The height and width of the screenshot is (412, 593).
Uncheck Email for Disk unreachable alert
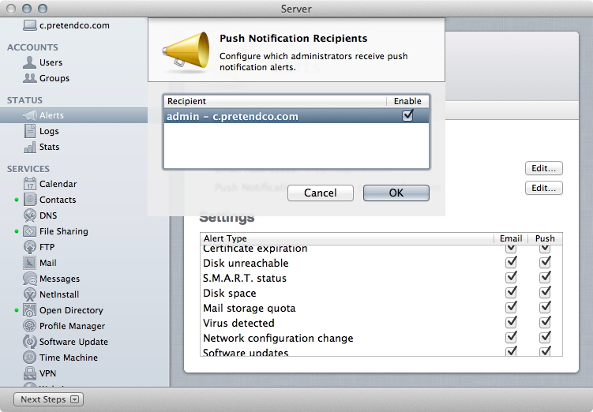(x=511, y=263)
